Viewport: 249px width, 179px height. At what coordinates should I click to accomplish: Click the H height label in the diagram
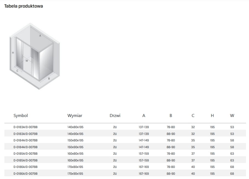13,53
